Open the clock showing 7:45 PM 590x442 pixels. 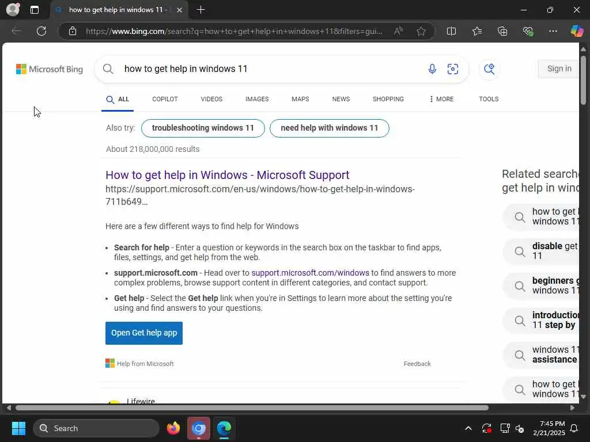click(549, 428)
